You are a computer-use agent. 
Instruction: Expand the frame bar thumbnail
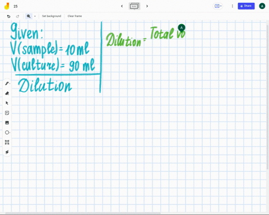pos(134,6)
